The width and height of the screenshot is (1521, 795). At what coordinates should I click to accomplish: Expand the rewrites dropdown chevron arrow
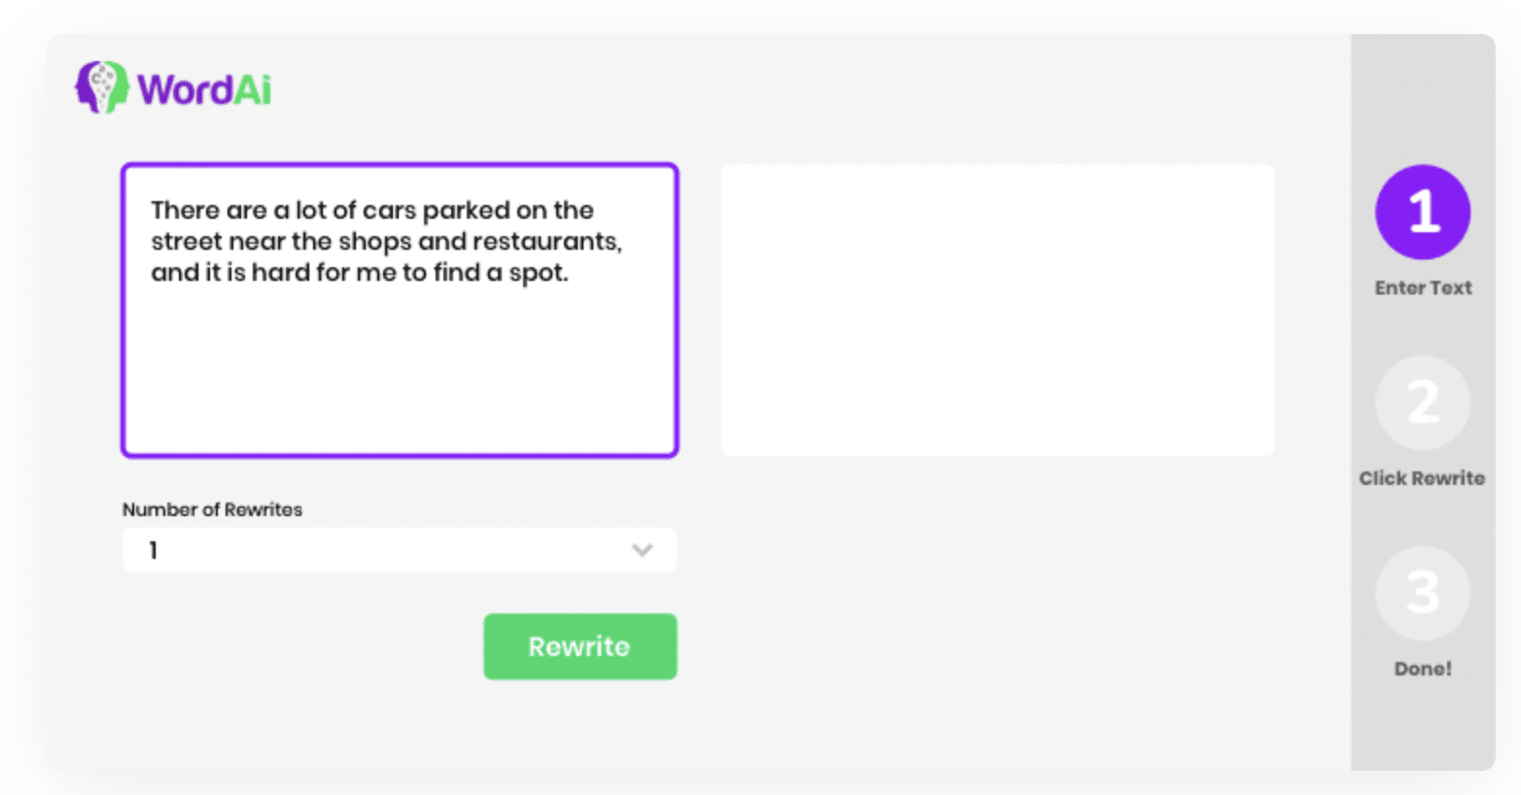pos(642,550)
